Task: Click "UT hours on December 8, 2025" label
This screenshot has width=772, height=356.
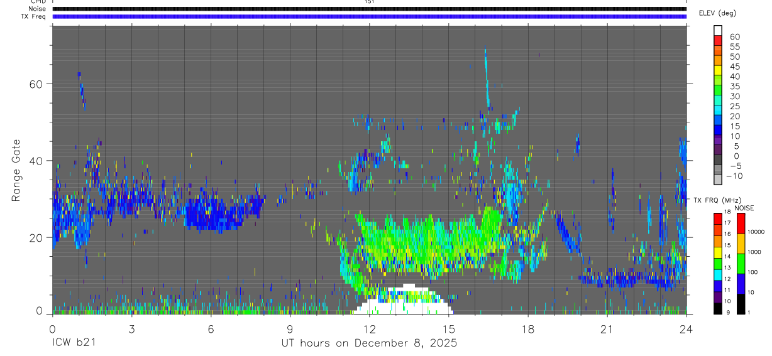Action: click(x=368, y=343)
